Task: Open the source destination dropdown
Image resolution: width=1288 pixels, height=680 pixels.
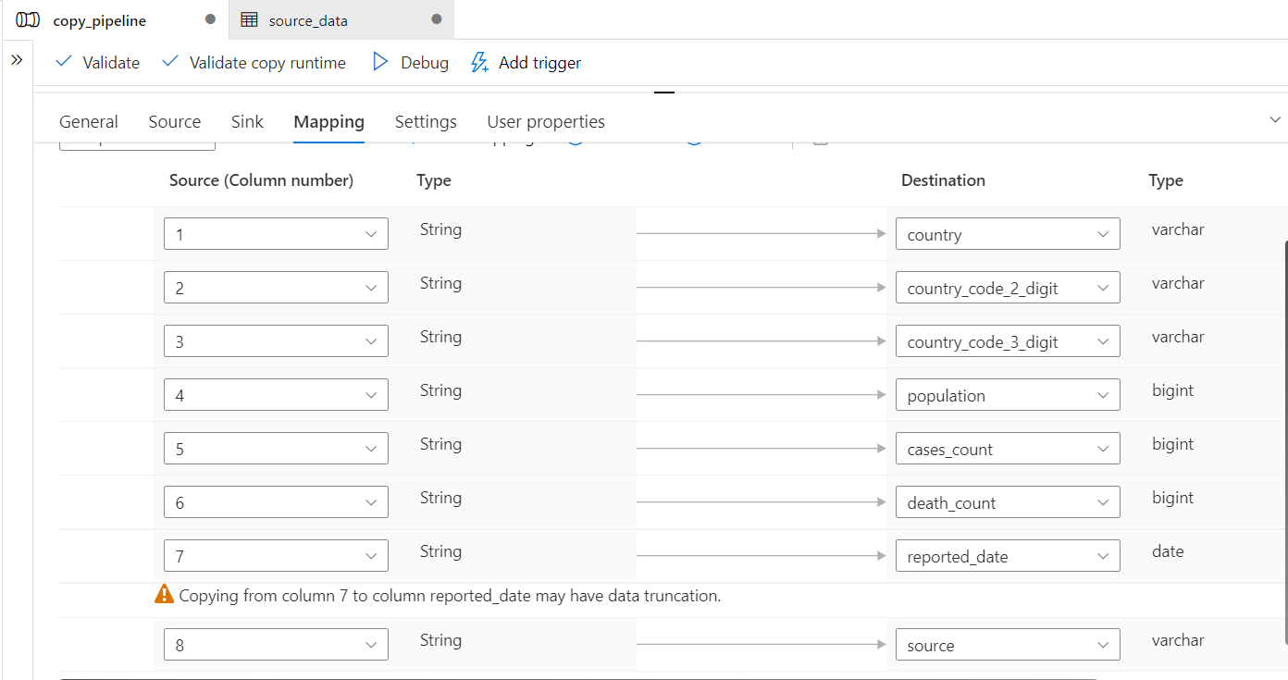Action: click(x=1008, y=645)
